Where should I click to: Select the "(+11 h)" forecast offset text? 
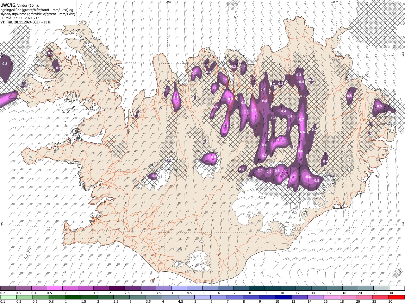tap(46, 22)
